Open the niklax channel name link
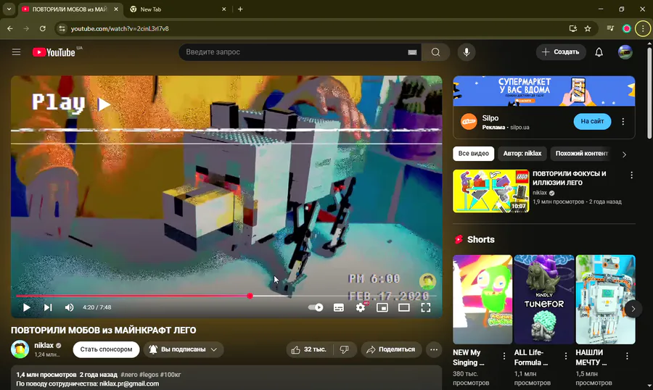 click(44, 346)
